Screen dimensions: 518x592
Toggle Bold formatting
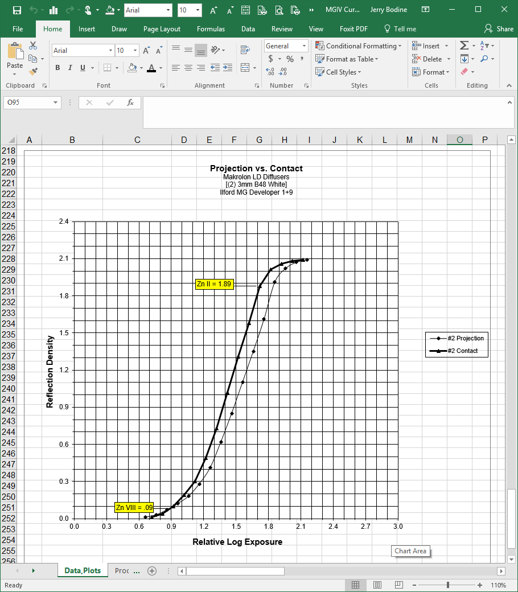[x=57, y=68]
